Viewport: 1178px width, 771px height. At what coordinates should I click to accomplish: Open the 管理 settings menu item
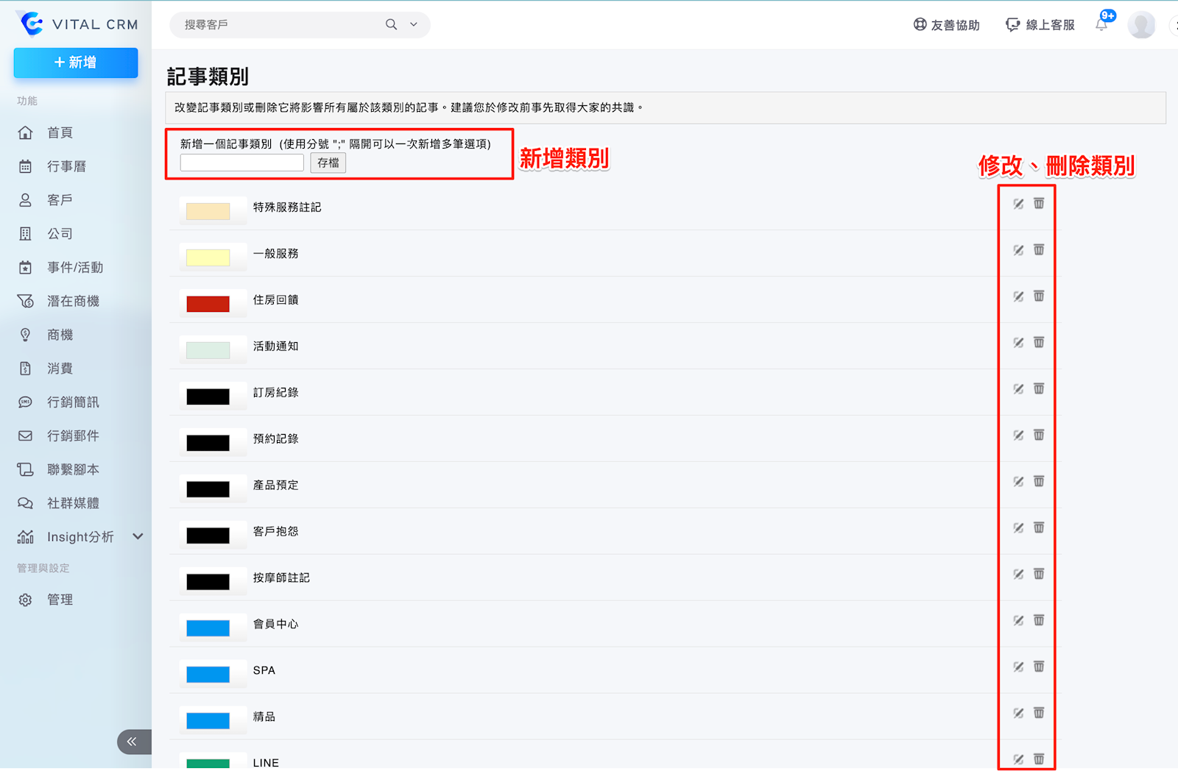pos(60,600)
